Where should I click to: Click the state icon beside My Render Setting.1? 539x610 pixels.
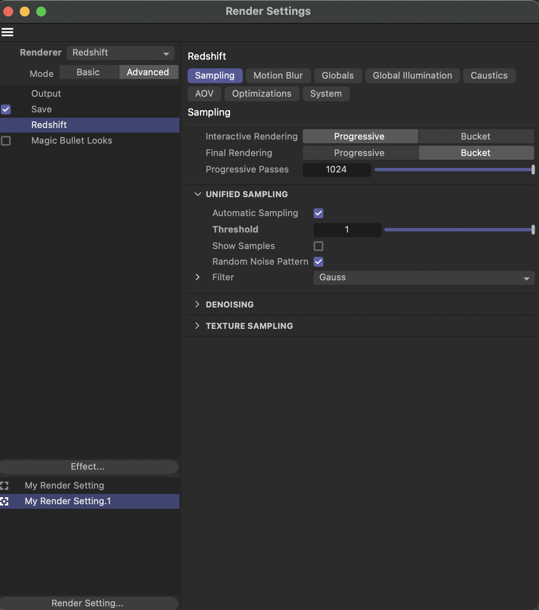[5, 501]
